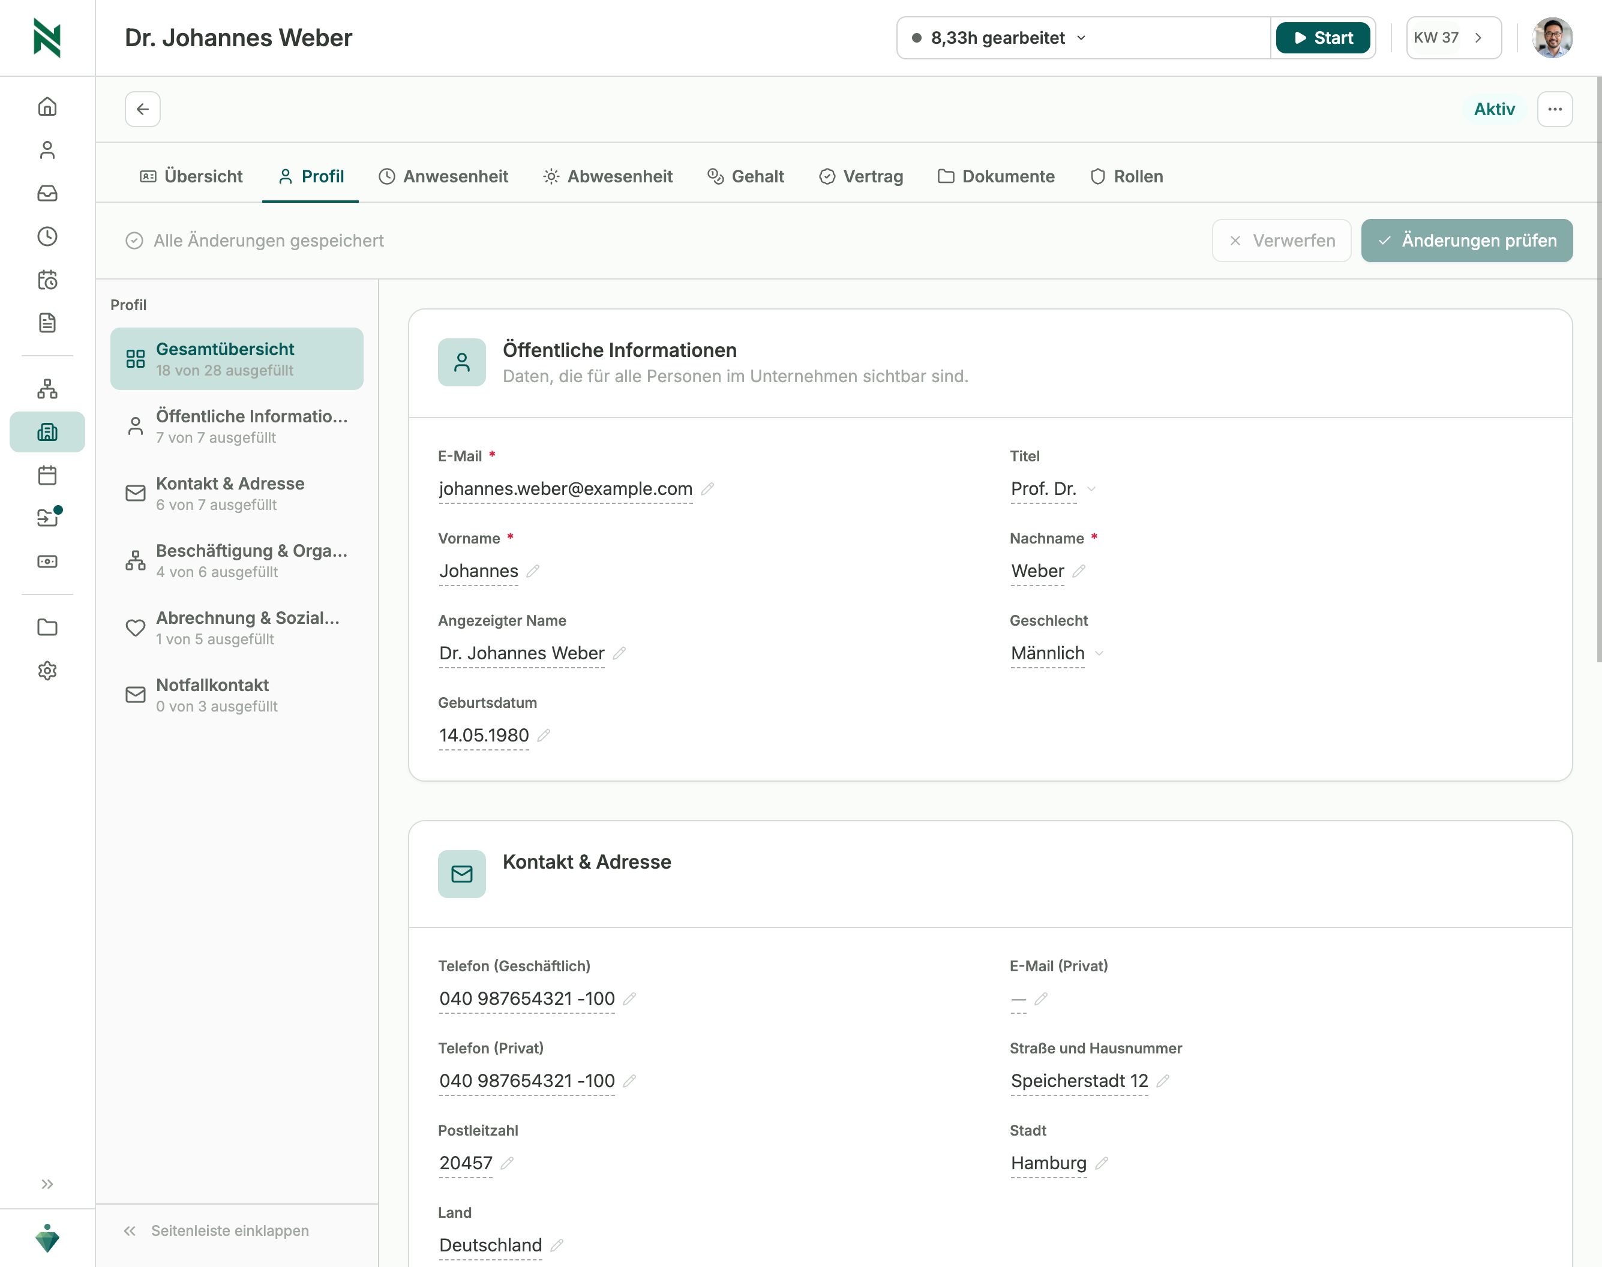
Task: Open the calendar-clock icon in sidebar
Action: click(x=47, y=280)
